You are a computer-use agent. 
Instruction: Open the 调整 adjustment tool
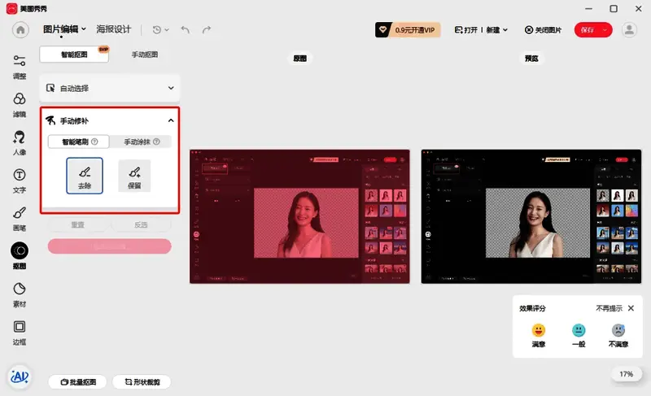20,67
